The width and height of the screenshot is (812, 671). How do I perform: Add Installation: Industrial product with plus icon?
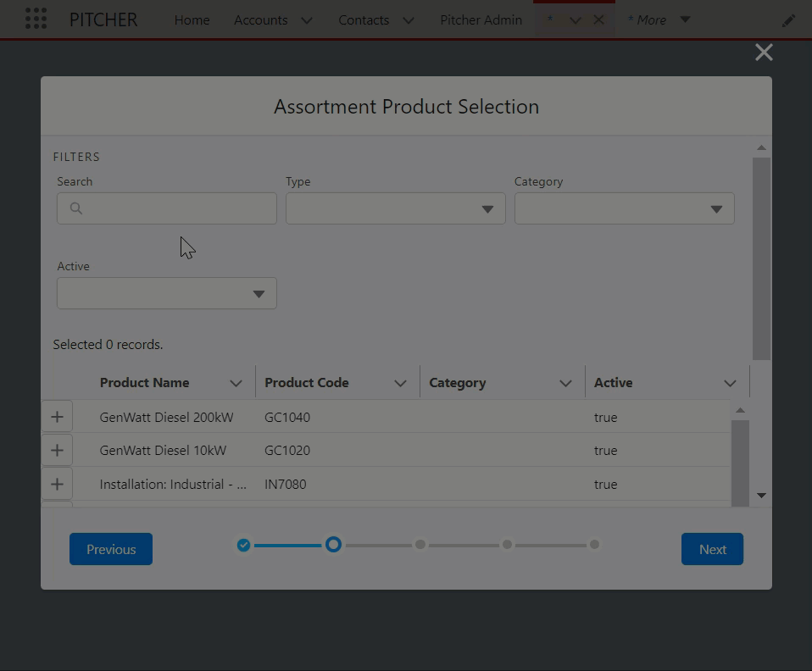[57, 485]
